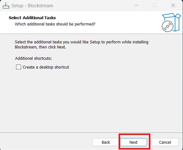This screenshot has width=183, height=150.
Task: Click the 'Select Additional Tasks' heading
Action: 32,18
